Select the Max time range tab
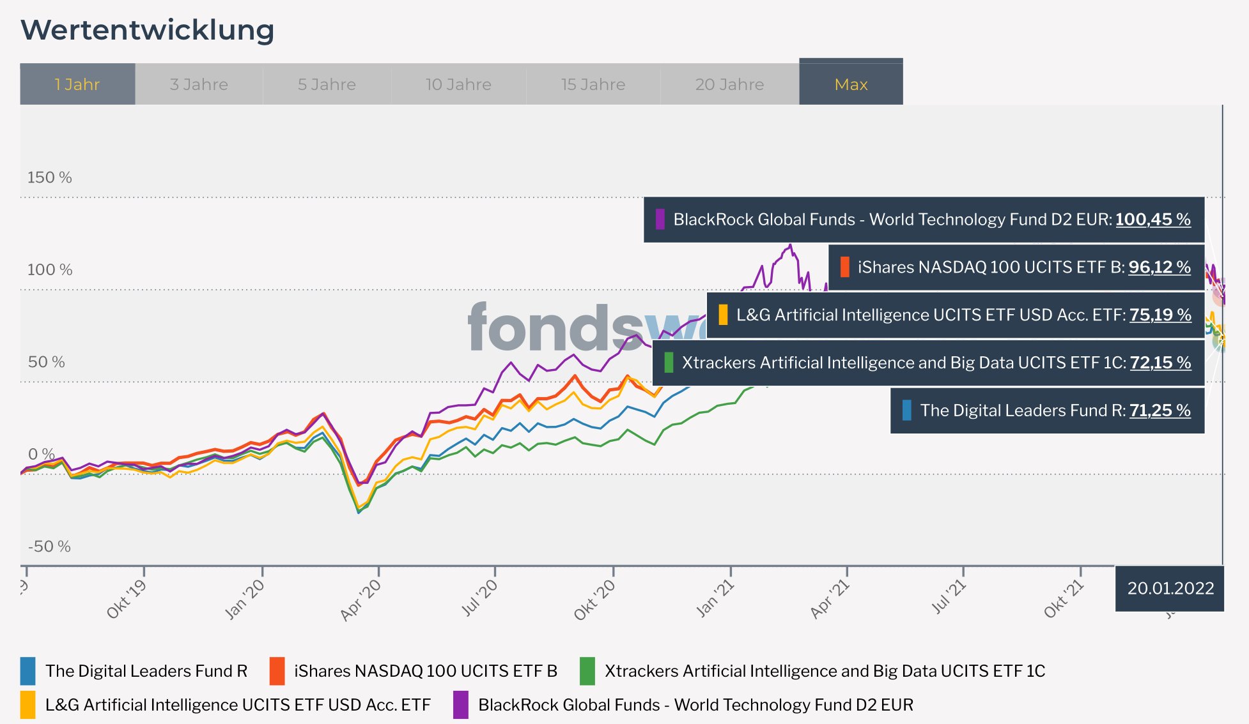 [x=851, y=84]
